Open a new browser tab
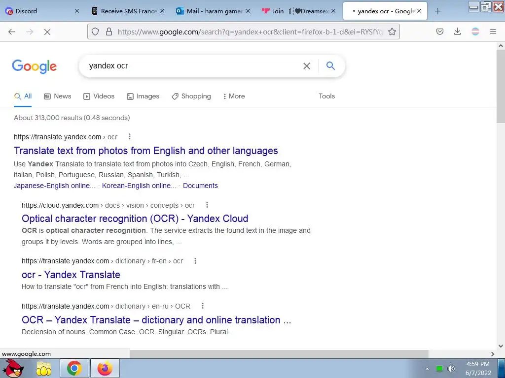505x378 pixels. 438,11
